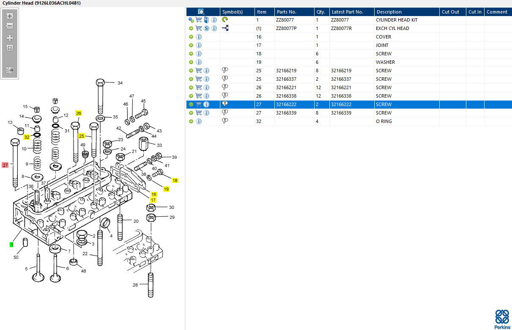Select callout 19 in the diagram
512x330 pixels.
tap(166, 189)
